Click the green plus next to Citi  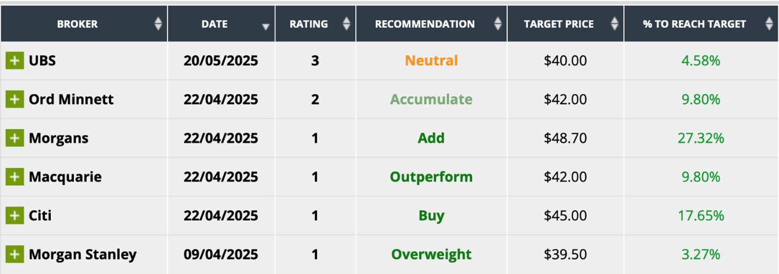pyautogui.click(x=15, y=215)
